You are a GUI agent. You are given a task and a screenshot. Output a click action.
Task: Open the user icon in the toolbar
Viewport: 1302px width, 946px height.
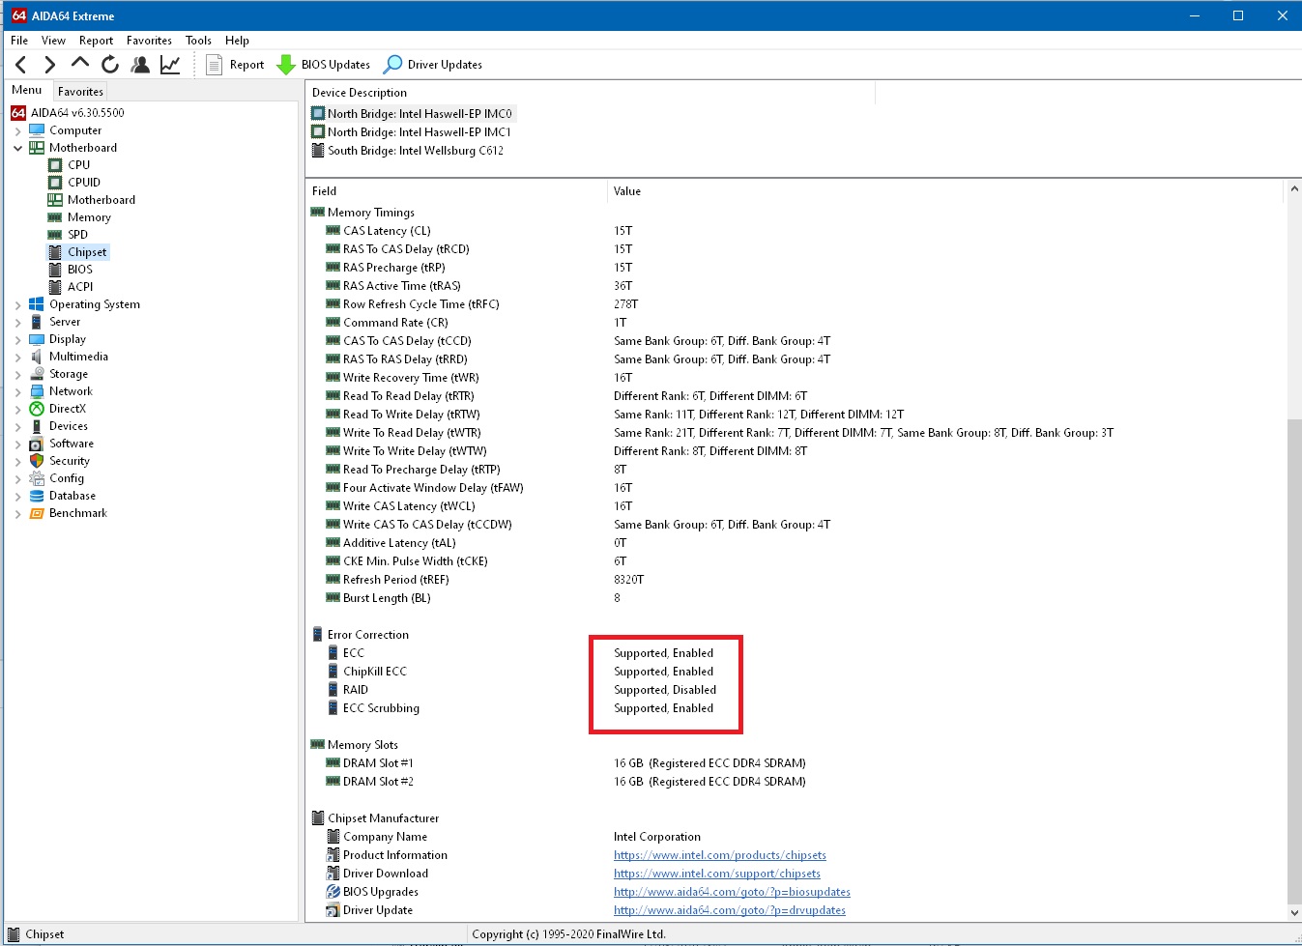140,65
